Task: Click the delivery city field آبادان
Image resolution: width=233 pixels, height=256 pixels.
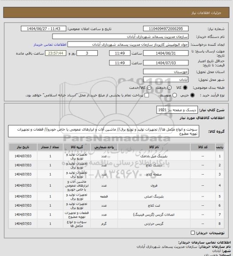Action: 166,80
